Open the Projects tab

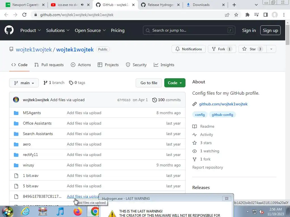(x=108, y=65)
